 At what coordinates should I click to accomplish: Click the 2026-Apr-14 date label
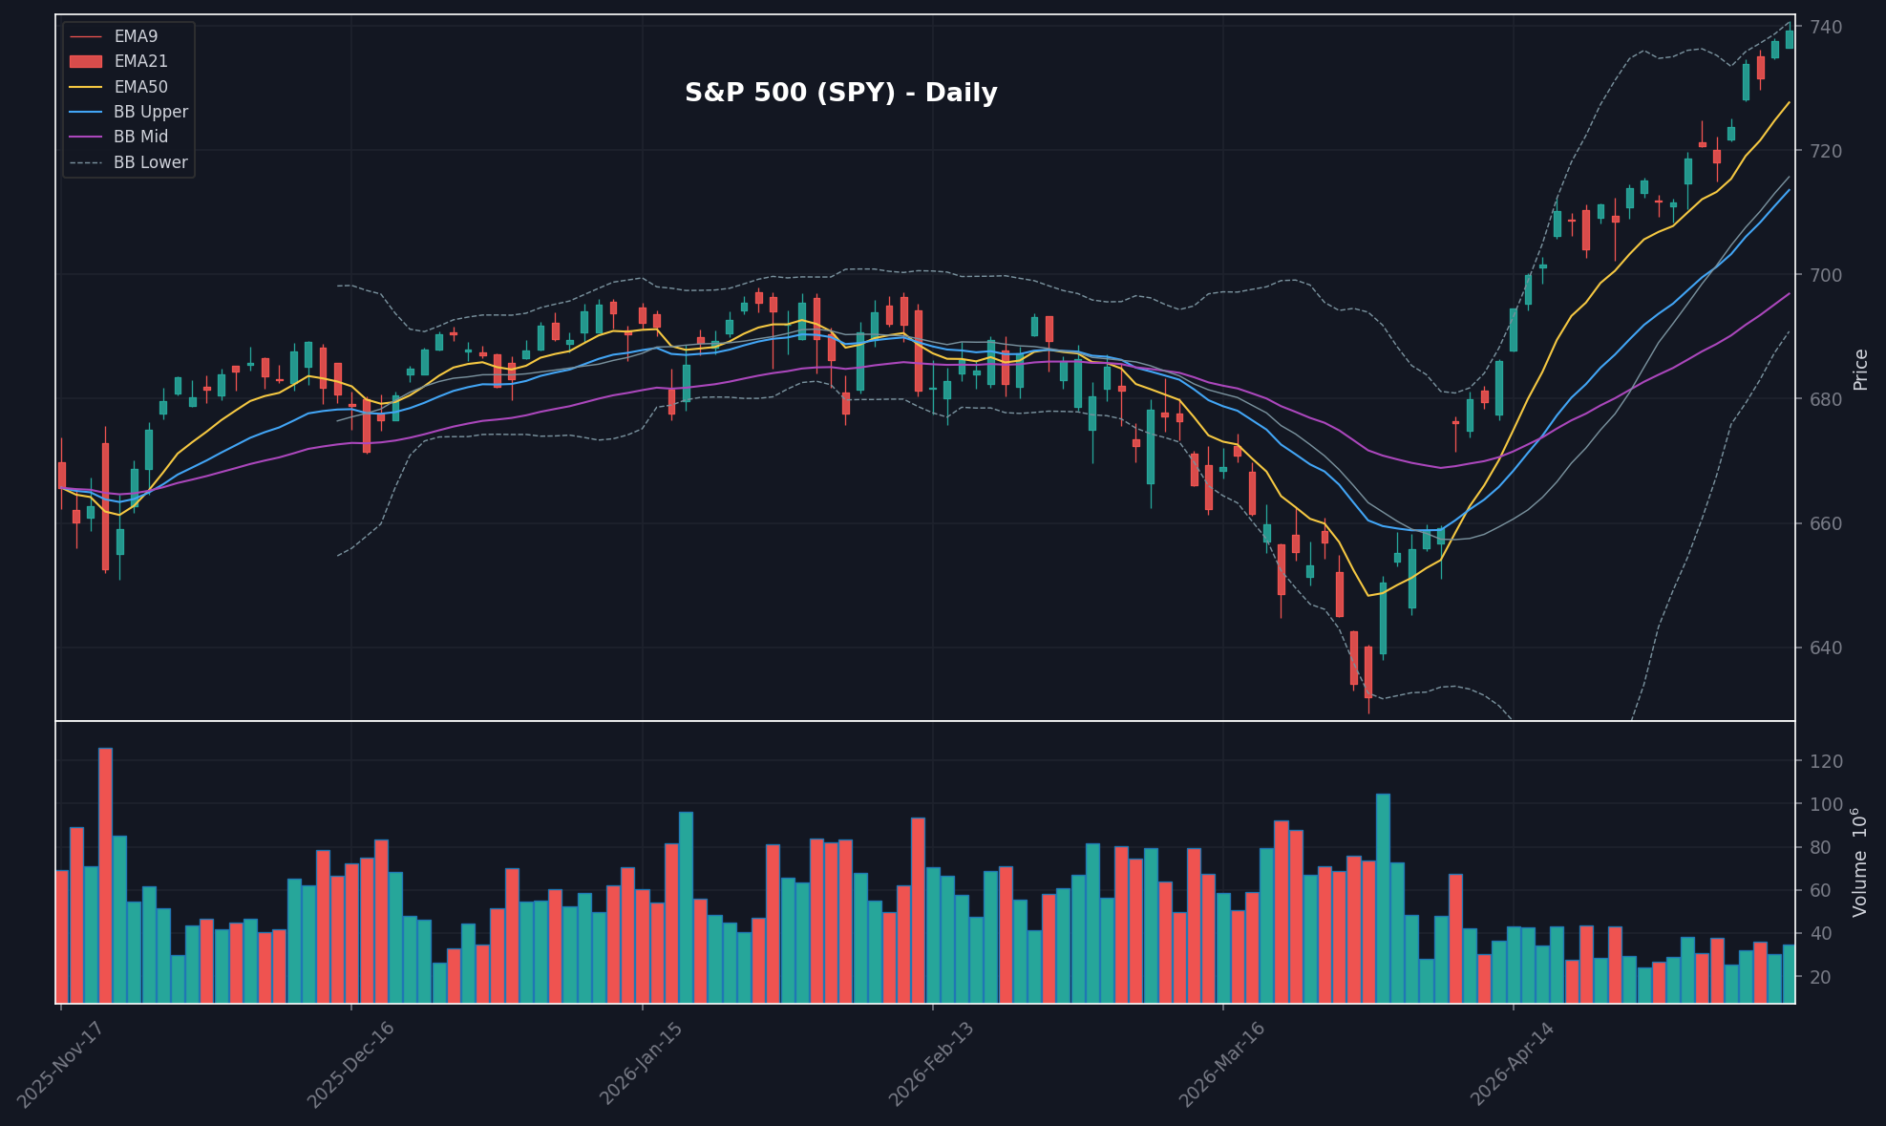click(x=1513, y=1065)
